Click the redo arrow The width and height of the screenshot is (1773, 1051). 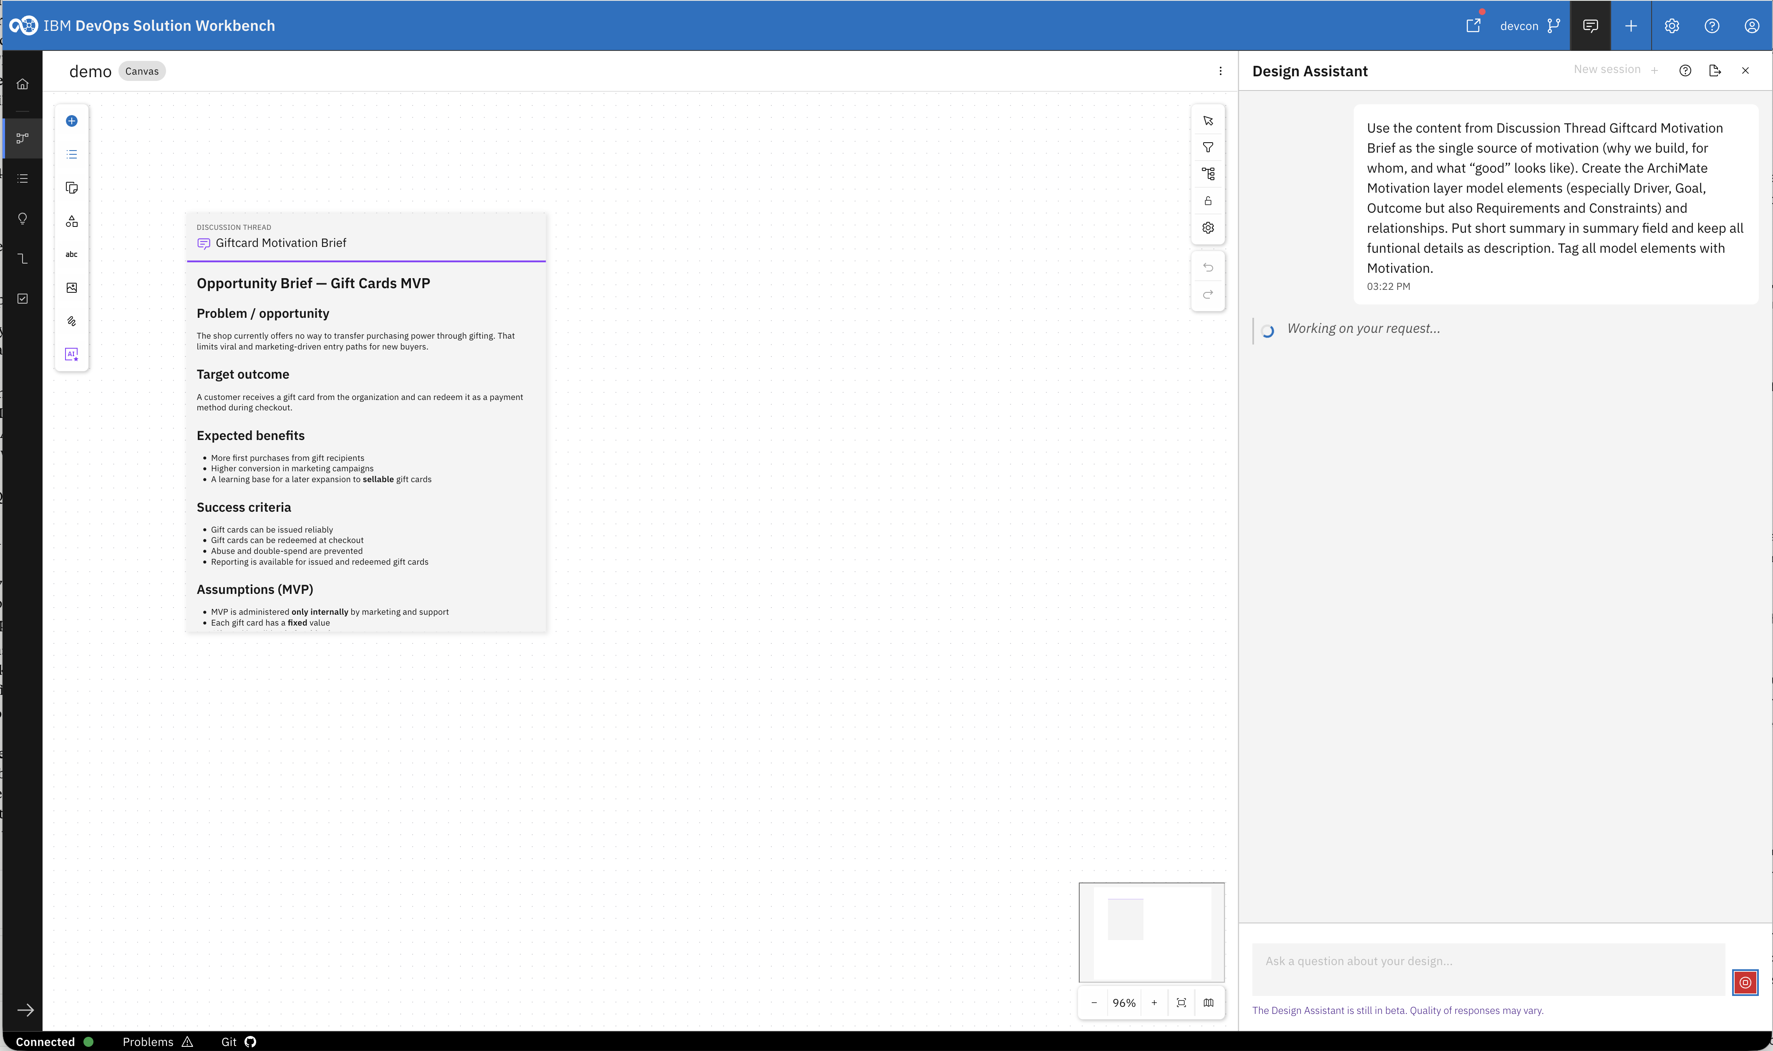pyautogui.click(x=1208, y=294)
